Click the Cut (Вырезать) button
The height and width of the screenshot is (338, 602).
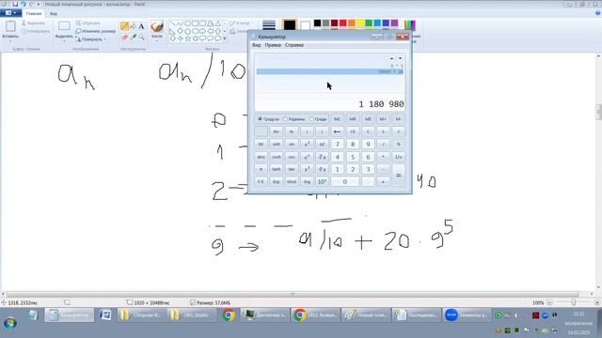click(x=34, y=23)
